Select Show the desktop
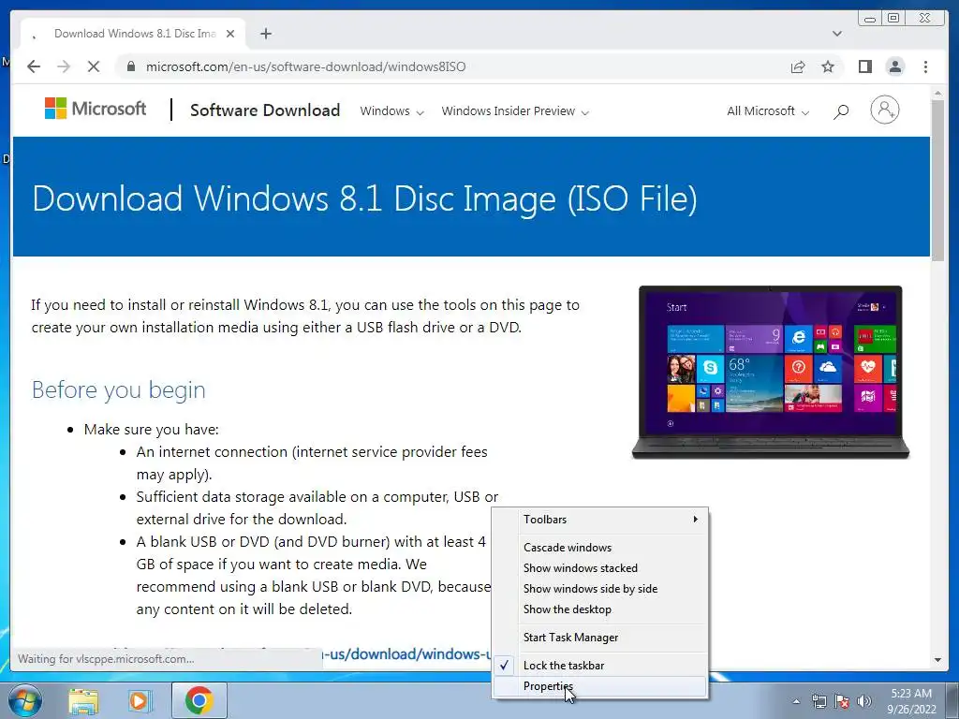The width and height of the screenshot is (959, 719). tap(600, 609)
